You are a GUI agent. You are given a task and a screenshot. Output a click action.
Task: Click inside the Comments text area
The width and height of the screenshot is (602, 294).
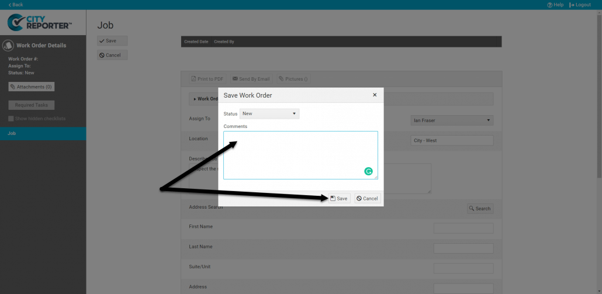pos(292,152)
